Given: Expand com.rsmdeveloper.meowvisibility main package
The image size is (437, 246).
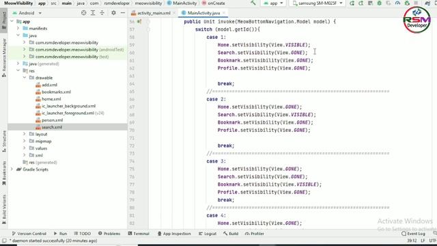Looking at the screenshot, I should coord(25,42).
